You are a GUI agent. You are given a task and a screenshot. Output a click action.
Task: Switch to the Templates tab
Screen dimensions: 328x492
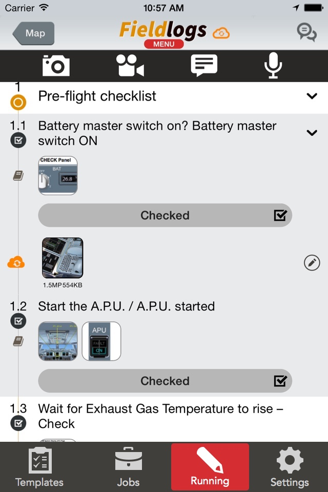click(39, 467)
